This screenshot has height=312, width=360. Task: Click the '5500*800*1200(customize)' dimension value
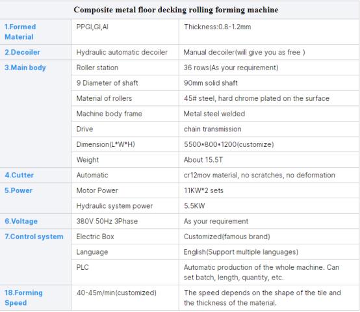pos(229,144)
